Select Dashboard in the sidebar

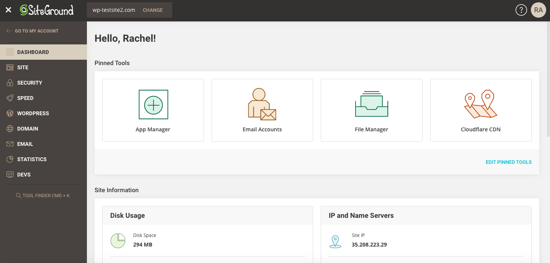[33, 52]
